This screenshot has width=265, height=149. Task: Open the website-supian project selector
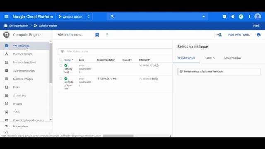click(x=70, y=17)
